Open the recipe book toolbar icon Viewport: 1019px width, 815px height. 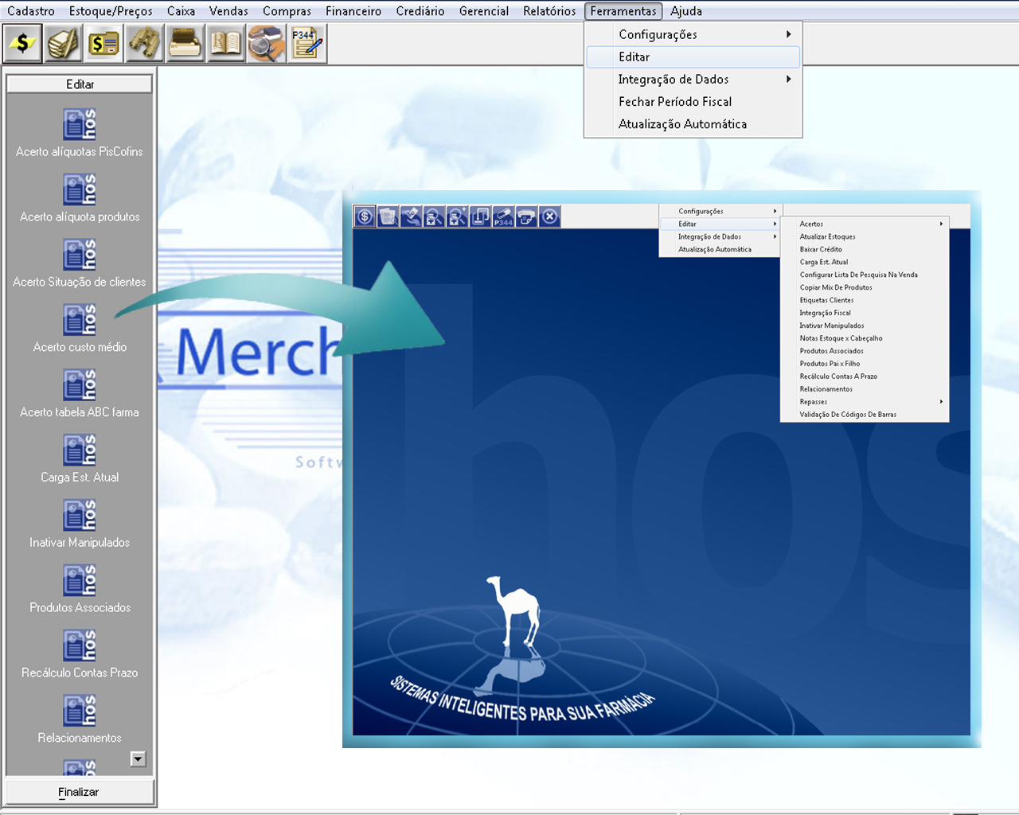pyautogui.click(x=225, y=44)
